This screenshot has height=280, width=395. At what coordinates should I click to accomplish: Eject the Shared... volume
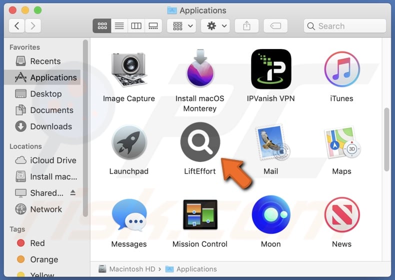click(73, 193)
